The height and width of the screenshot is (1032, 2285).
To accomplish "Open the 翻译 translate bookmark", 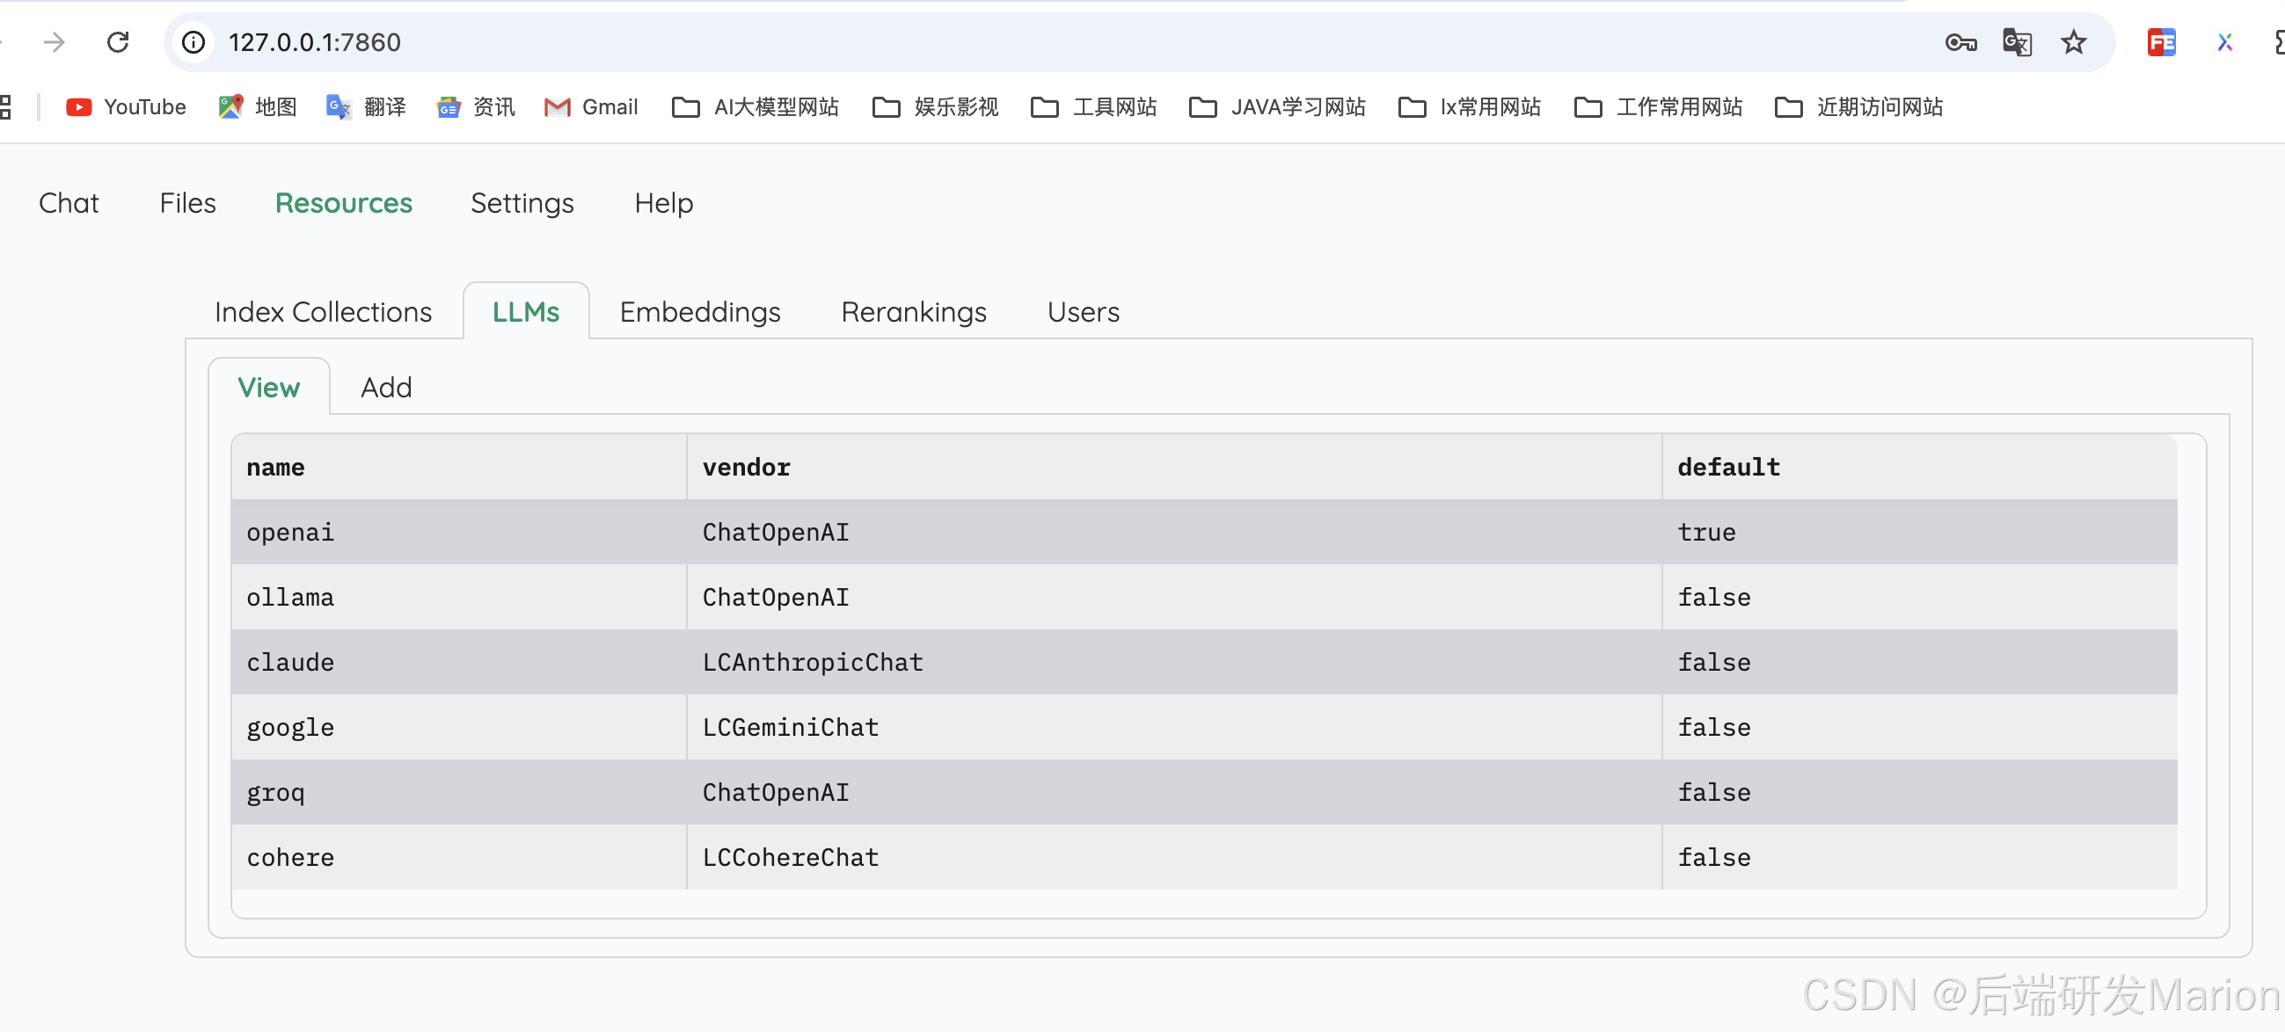I will pos(366,107).
